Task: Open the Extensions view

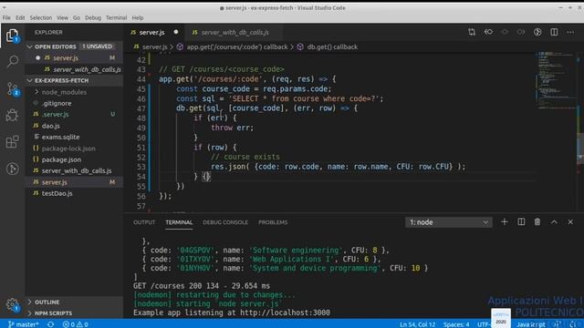Action: coord(12,142)
